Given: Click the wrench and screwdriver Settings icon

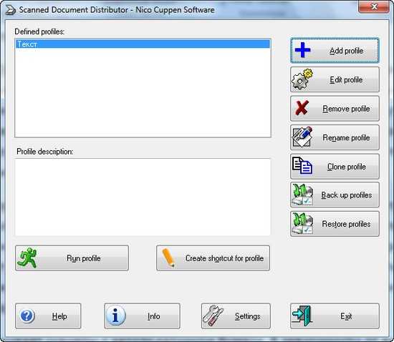Looking at the screenshot, I should click(x=213, y=316).
